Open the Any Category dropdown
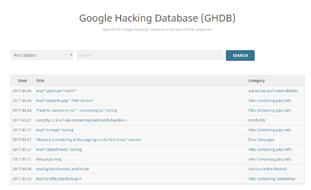Image resolution: width=311 pixels, height=190 pixels. (42, 55)
